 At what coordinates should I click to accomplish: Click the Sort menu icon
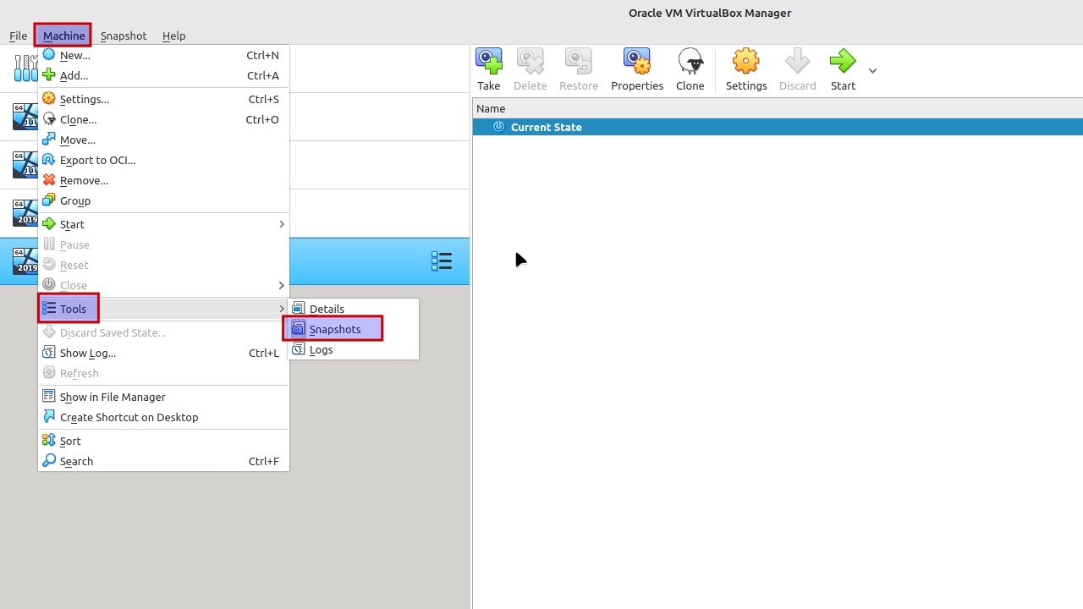49,441
